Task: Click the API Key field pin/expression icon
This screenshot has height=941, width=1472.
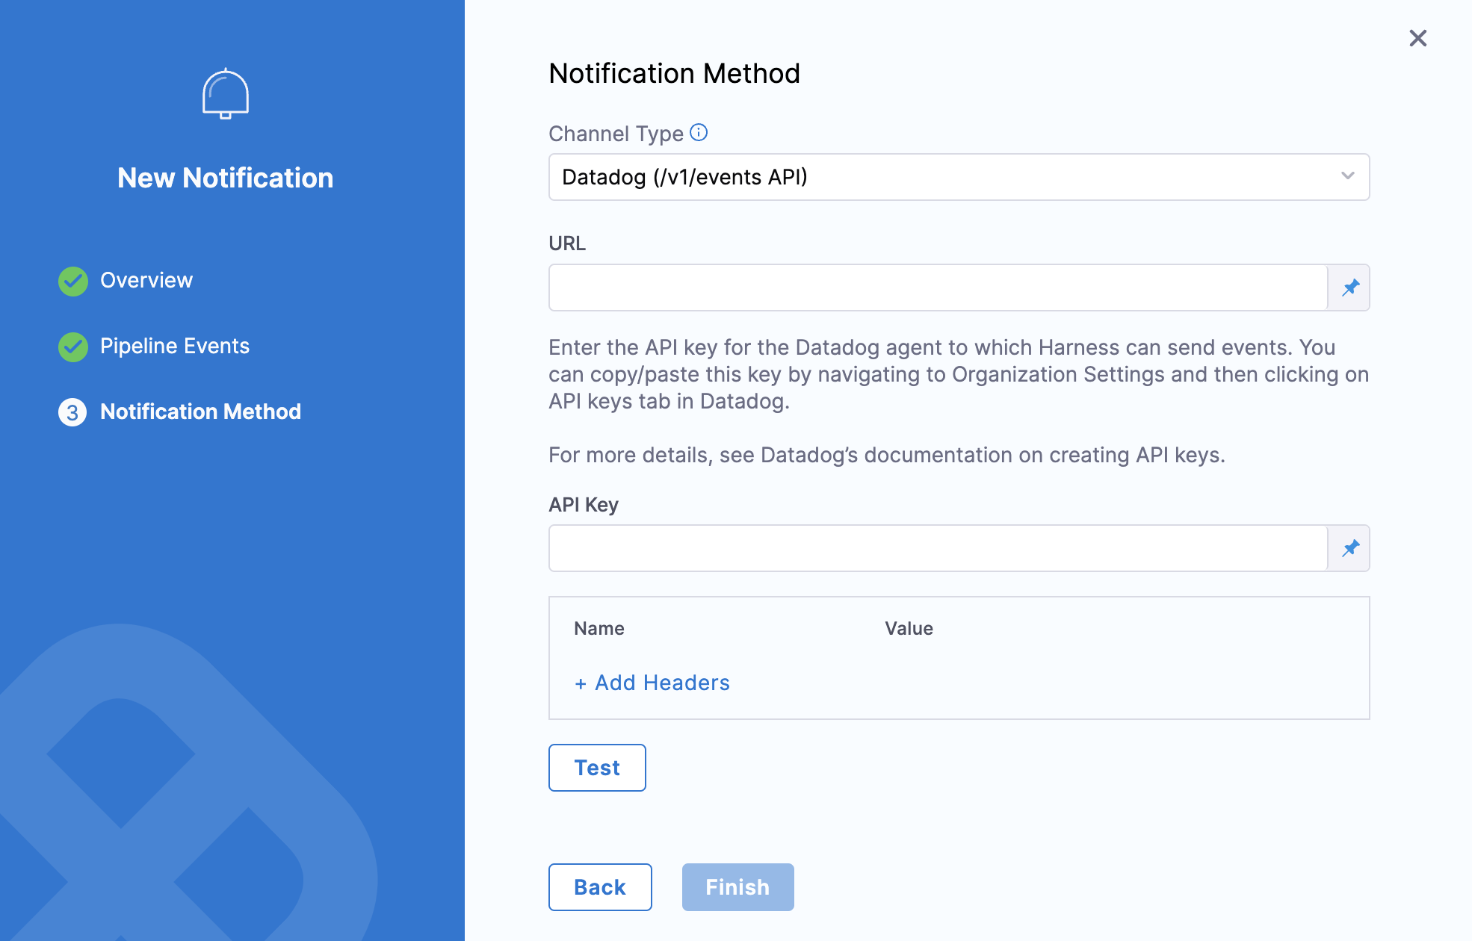Action: pos(1349,547)
